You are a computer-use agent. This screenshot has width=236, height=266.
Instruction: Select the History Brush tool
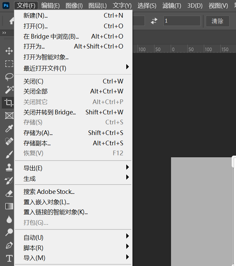coord(9,180)
